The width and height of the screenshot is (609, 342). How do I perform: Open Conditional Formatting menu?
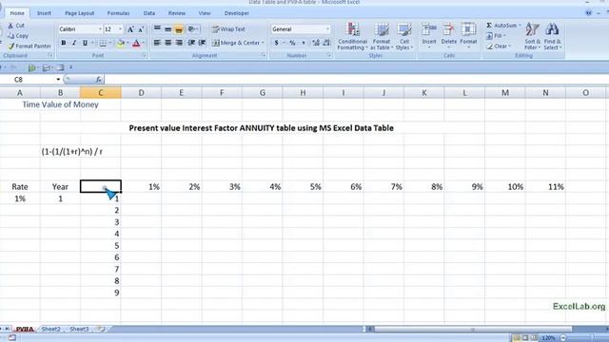coord(352,36)
